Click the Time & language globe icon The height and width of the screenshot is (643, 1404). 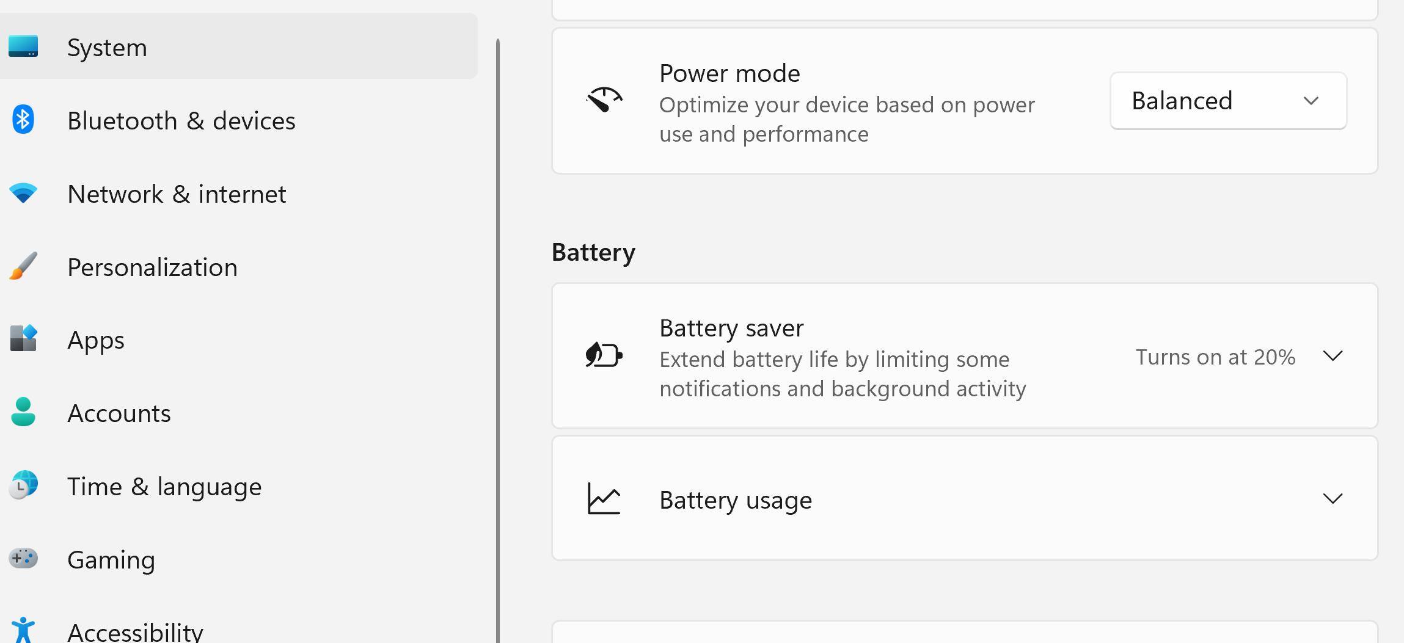pyautogui.click(x=23, y=485)
